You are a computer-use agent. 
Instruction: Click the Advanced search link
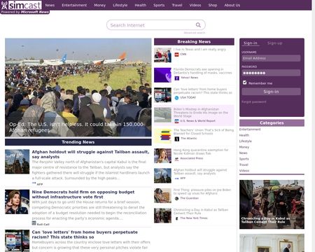[195, 33]
